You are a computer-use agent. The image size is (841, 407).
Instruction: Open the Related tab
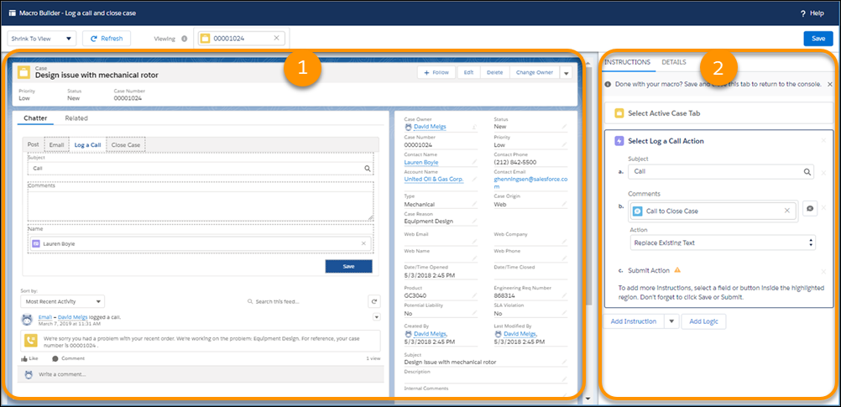(x=76, y=118)
